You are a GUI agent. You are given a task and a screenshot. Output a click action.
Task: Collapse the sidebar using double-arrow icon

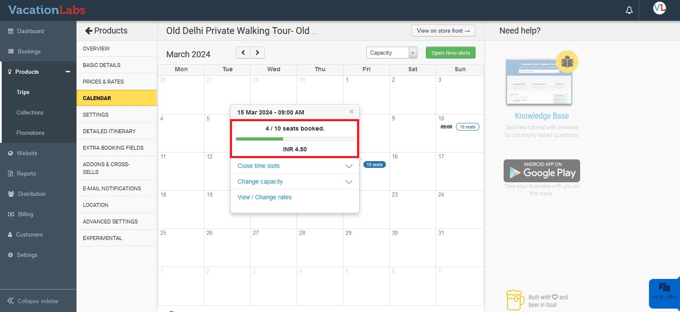point(11,301)
